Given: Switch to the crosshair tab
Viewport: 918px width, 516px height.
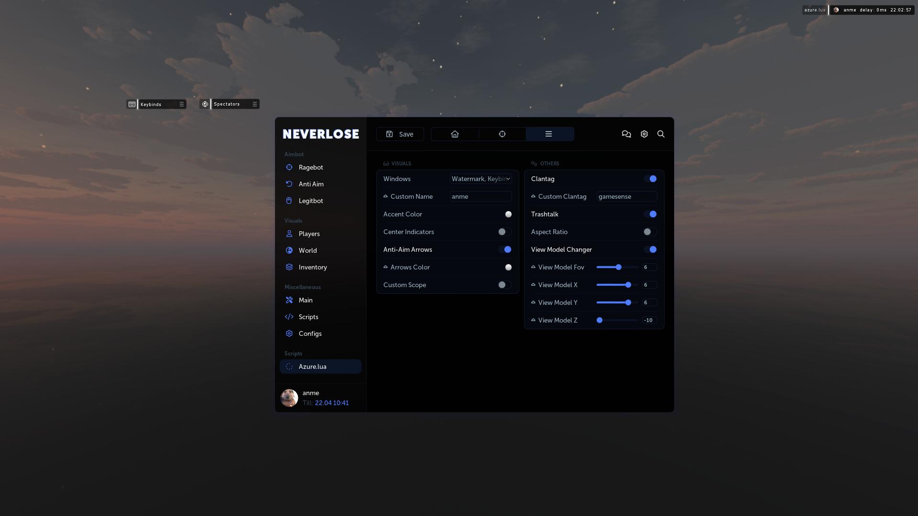Looking at the screenshot, I should 502,134.
